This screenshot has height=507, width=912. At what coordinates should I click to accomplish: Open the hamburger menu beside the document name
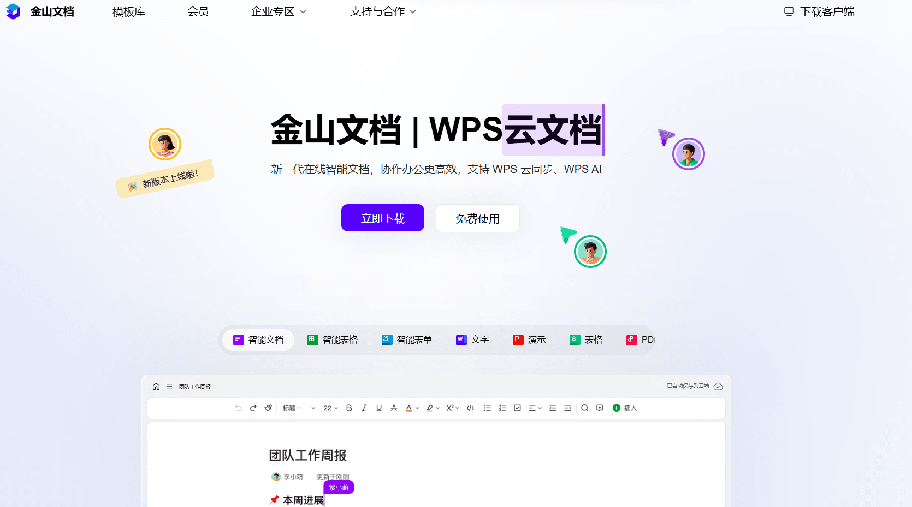coord(169,386)
